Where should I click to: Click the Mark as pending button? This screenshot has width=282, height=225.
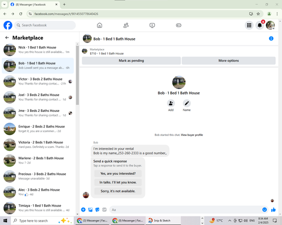[131, 61]
